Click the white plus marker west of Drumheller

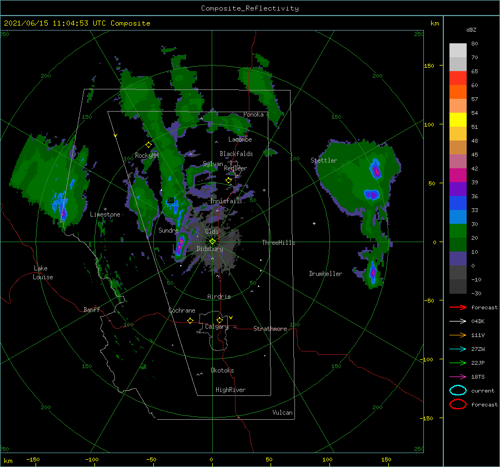tap(314, 223)
